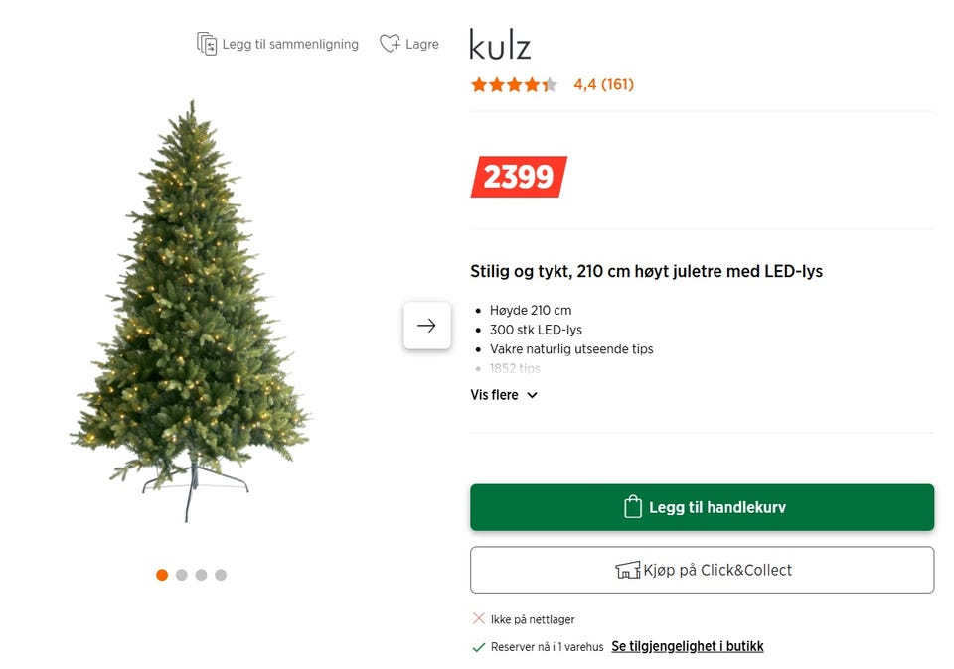Open the 4,4 (161) reviews link
The height and width of the screenshot is (669, 954).
click(x=603, y=84)
